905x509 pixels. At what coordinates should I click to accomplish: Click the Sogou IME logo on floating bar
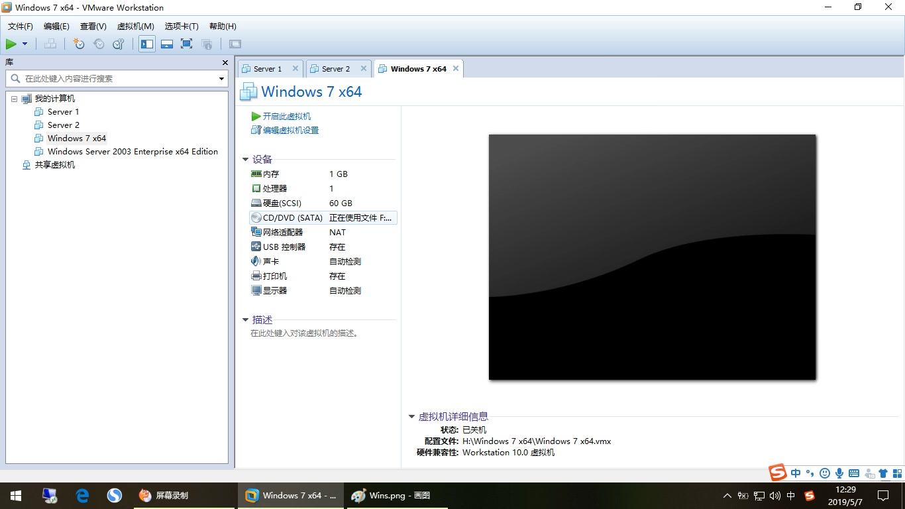pyautogui.click(x=778, y=473)
